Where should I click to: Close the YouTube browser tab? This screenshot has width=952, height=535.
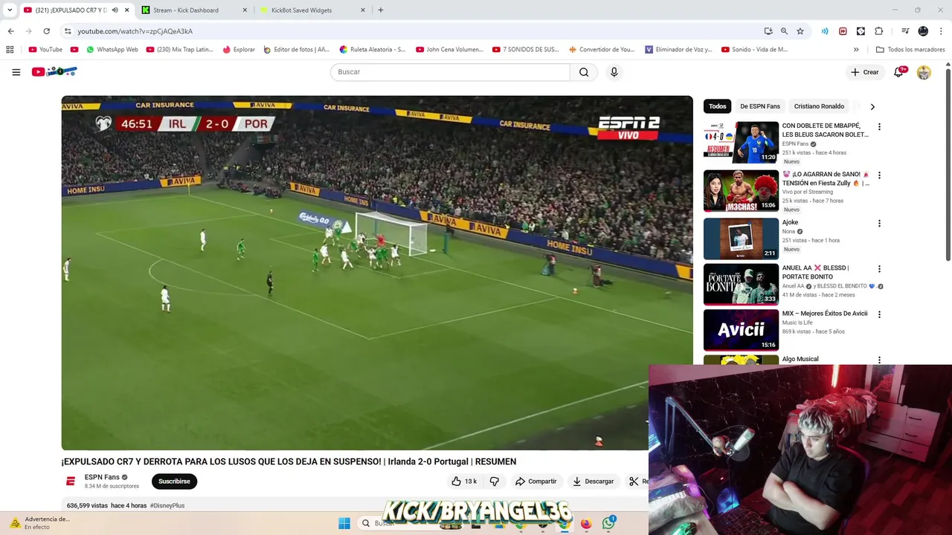[x=127, y=10]
